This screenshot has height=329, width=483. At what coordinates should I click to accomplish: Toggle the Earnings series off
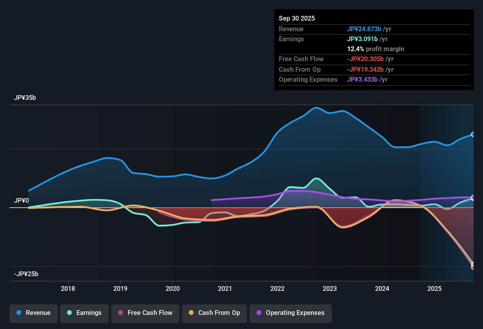click(x=84, y=313)
